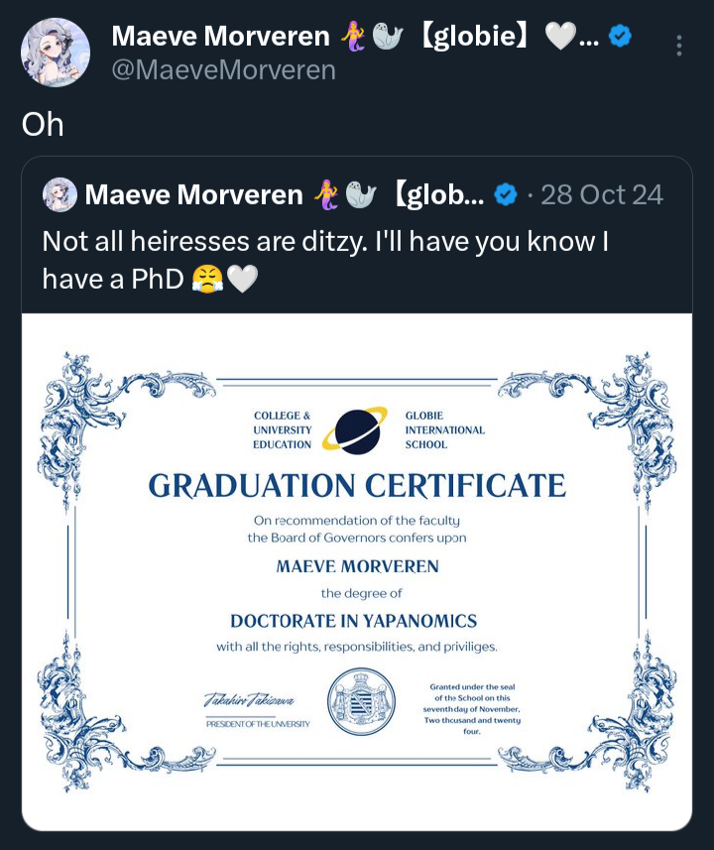Click the verified badge in quoted tweet
Viewport: 714px width, 850px height.
click(x=506, y=194)
